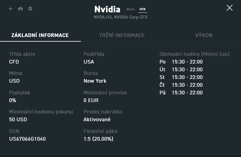The width and height of the screenshot is (241, 157).
Task: Click the Nvidia title heading
Action: click(107, 9)
